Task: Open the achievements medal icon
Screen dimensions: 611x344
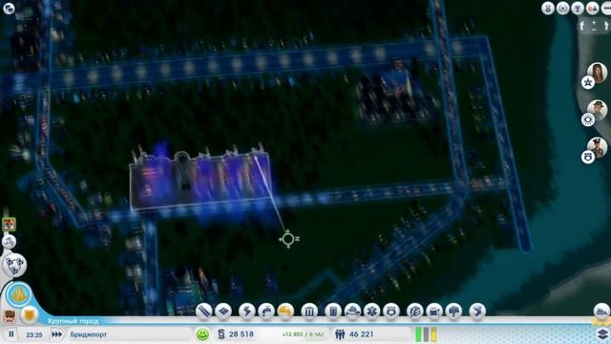Action: (x=548, y=9)
